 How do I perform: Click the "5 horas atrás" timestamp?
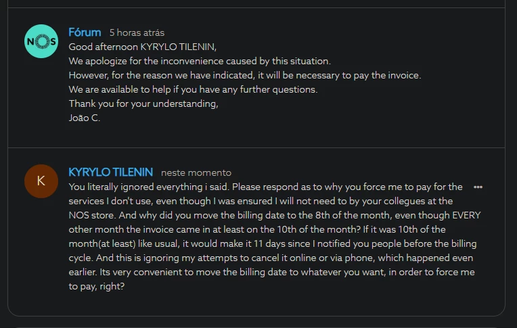click(137, 33)
